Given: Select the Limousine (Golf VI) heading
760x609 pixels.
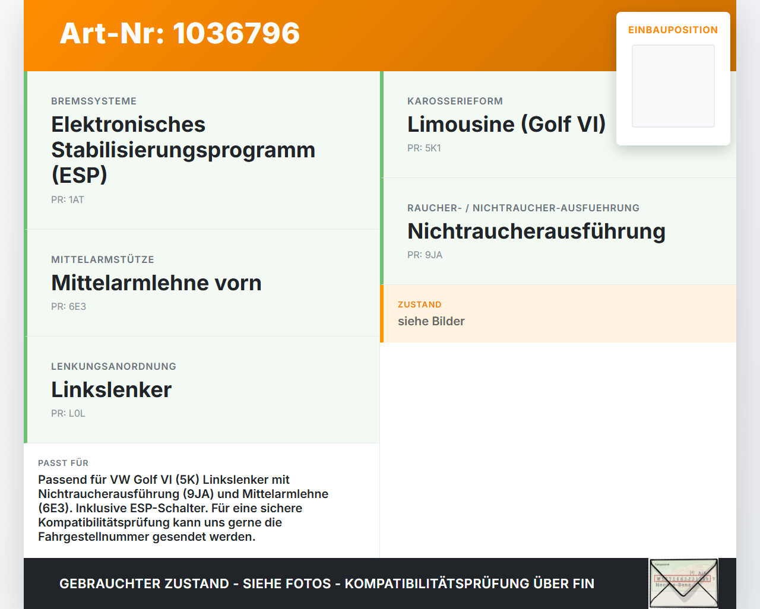Looking at the screenshot, I should pyautogui.click(x=506, y=124).
